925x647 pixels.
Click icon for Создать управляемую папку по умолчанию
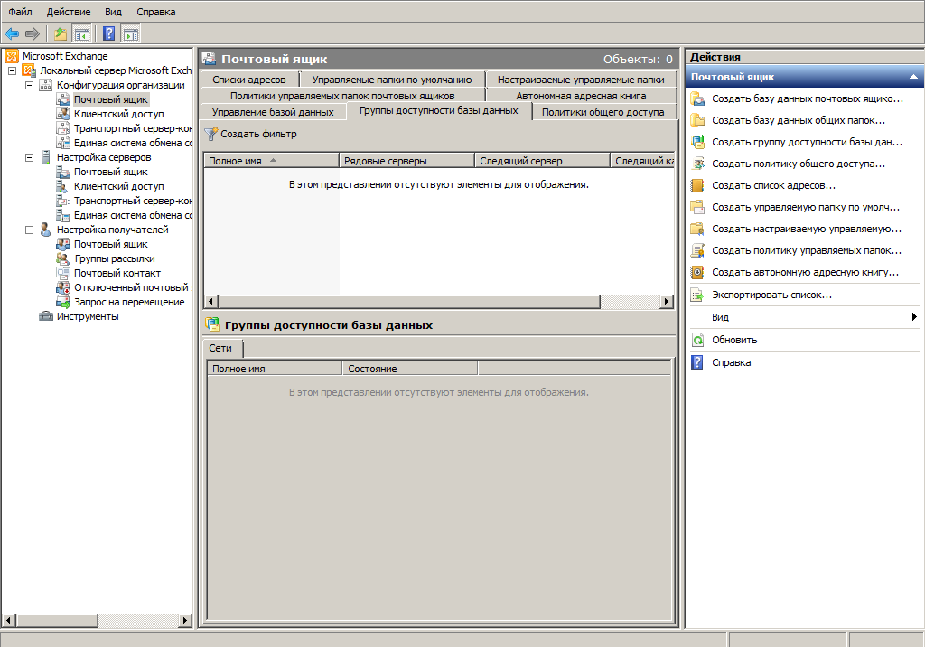point(698,207)
